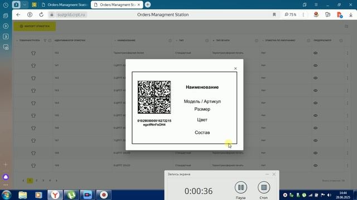Open the purple Alice assistant in sidebar
The height and width of the screenshot is (200, 357).
pyautogui.click(x=6, y=177)
